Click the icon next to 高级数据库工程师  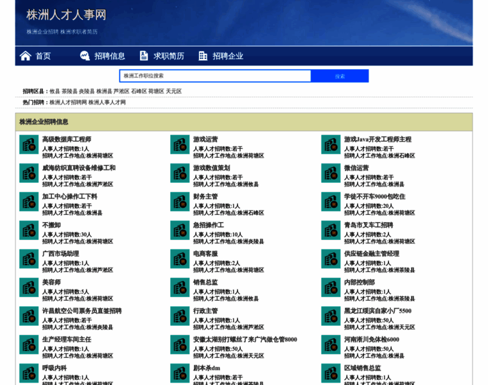click(x=29, y=144)
